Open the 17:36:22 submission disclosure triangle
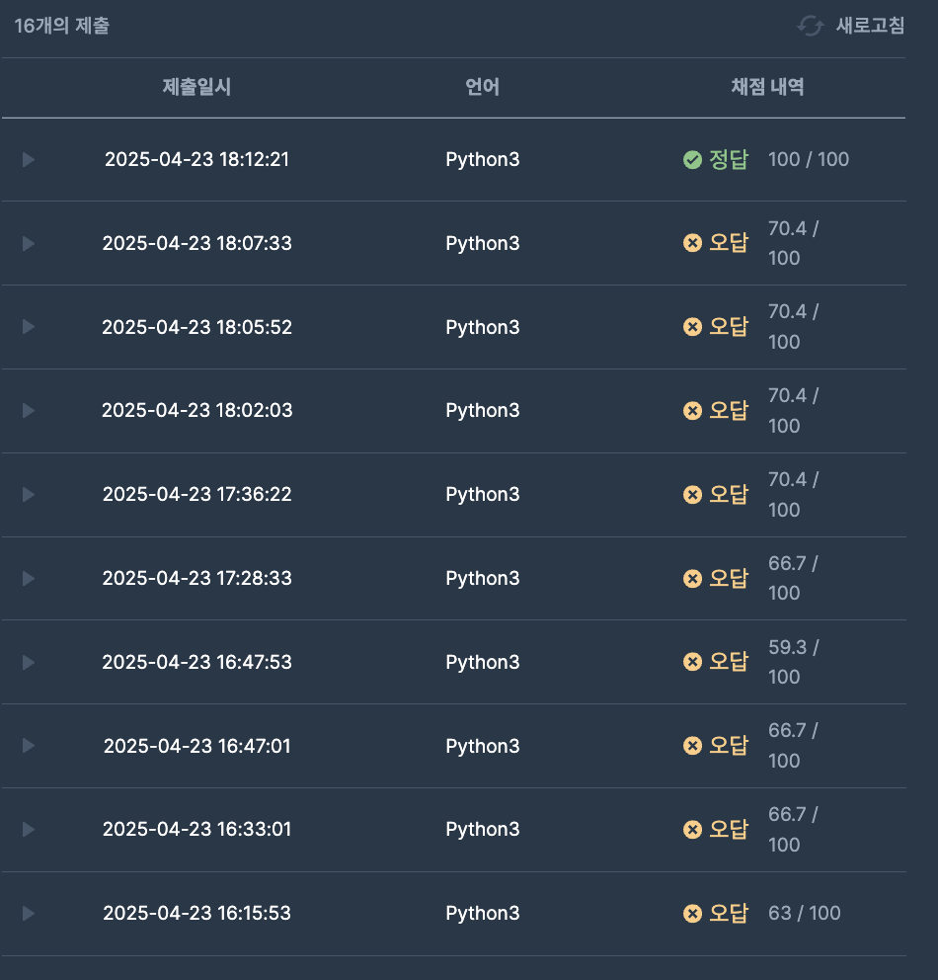Screen dimensions: 938x980 [28, 494]
